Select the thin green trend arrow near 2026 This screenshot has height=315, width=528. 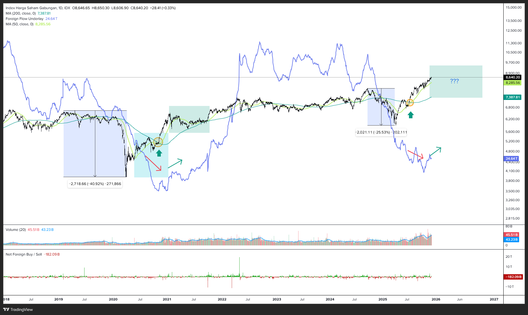click(435, 151)
